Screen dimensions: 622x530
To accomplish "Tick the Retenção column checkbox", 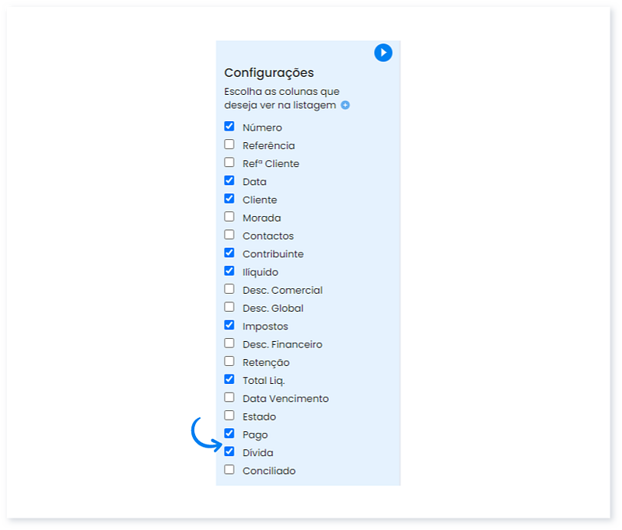I will [229, 361].
